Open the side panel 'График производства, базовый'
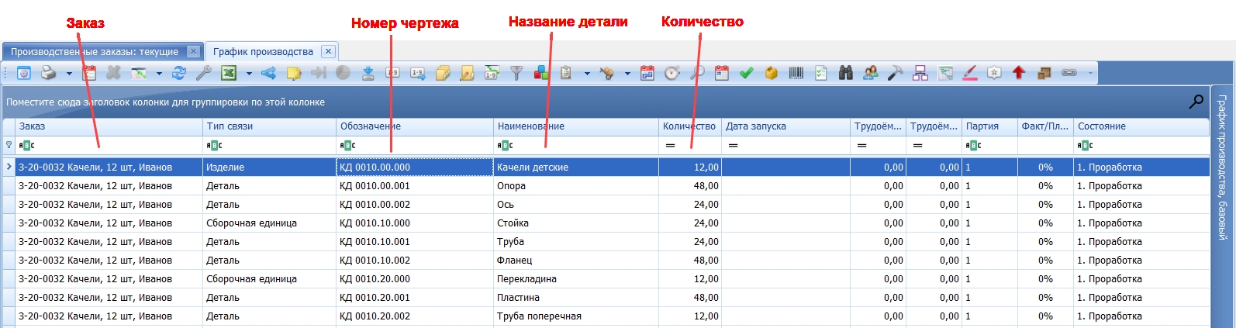1236x328 pixels. 1222,167
